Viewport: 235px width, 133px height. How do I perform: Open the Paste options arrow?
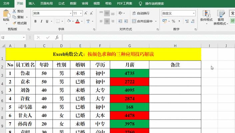click(x=6, y=24)
